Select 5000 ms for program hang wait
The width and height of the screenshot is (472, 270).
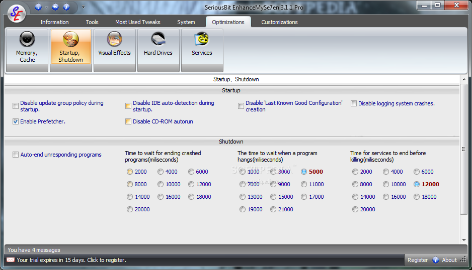[304, 172]
